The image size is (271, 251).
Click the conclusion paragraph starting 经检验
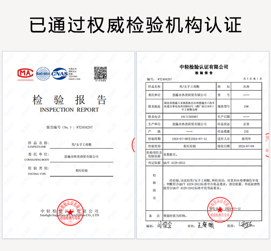(x=212, y=184)
